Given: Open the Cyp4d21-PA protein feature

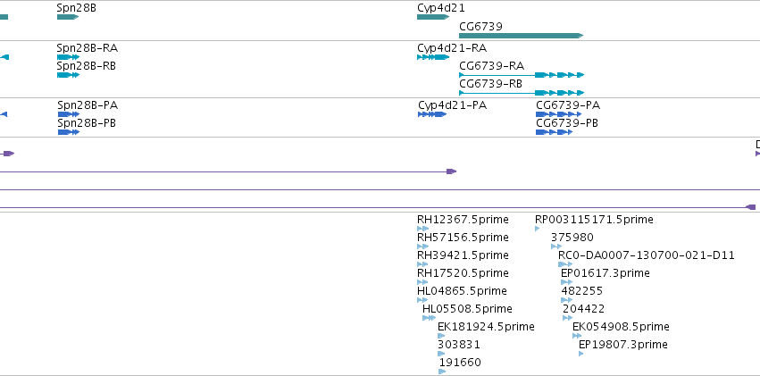Looking at the screenshot, I should click(432, 114).
